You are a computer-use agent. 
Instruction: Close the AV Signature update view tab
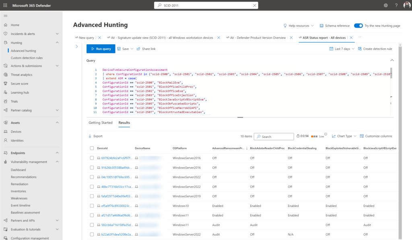tap(218, 37)
